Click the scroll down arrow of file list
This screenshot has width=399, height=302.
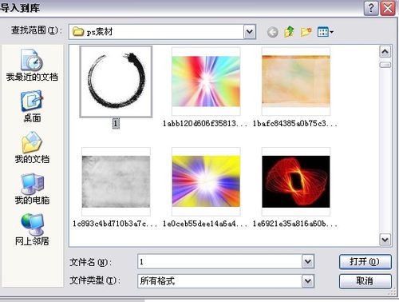[385, 240]
